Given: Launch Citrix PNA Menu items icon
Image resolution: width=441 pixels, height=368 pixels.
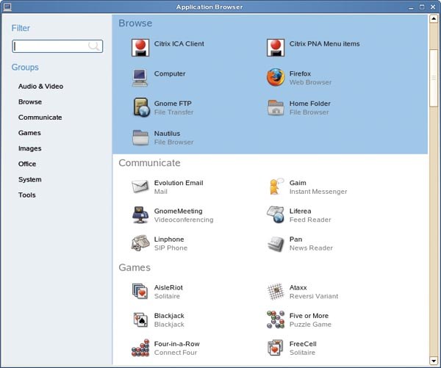Looking at the screenshot, I should tap(276, 48).
